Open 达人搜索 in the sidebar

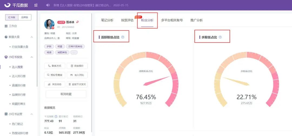pos(17,67)
